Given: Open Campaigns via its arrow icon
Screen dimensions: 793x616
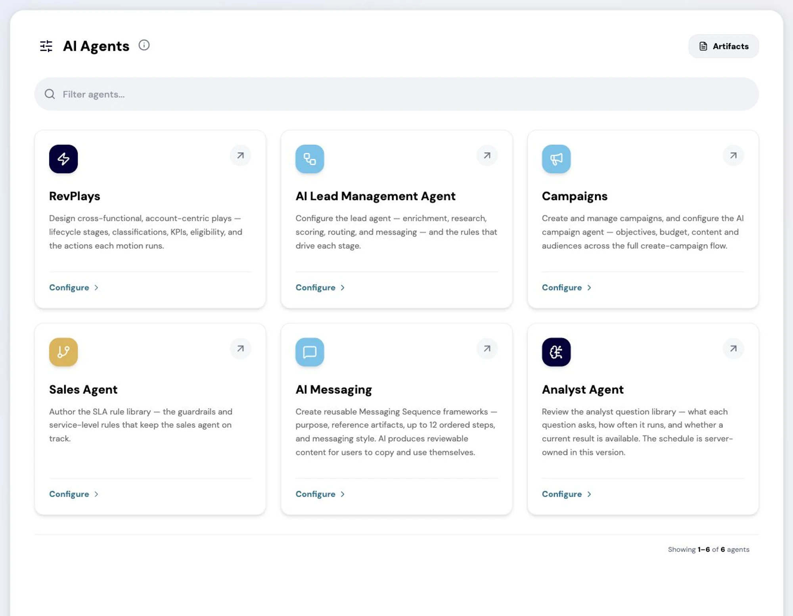Looking at the screenshot, I should click(734, 155).
